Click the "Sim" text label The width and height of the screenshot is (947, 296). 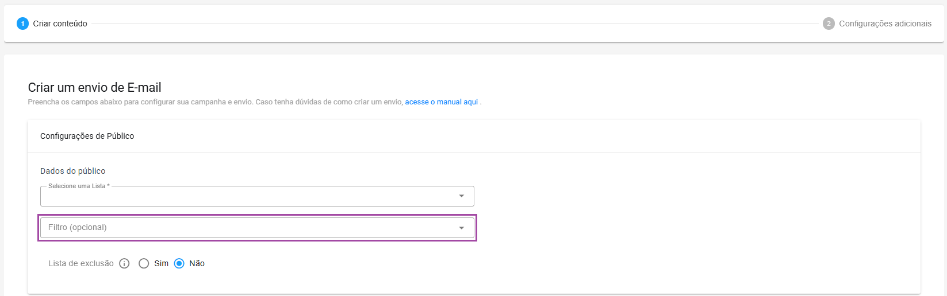162,263
